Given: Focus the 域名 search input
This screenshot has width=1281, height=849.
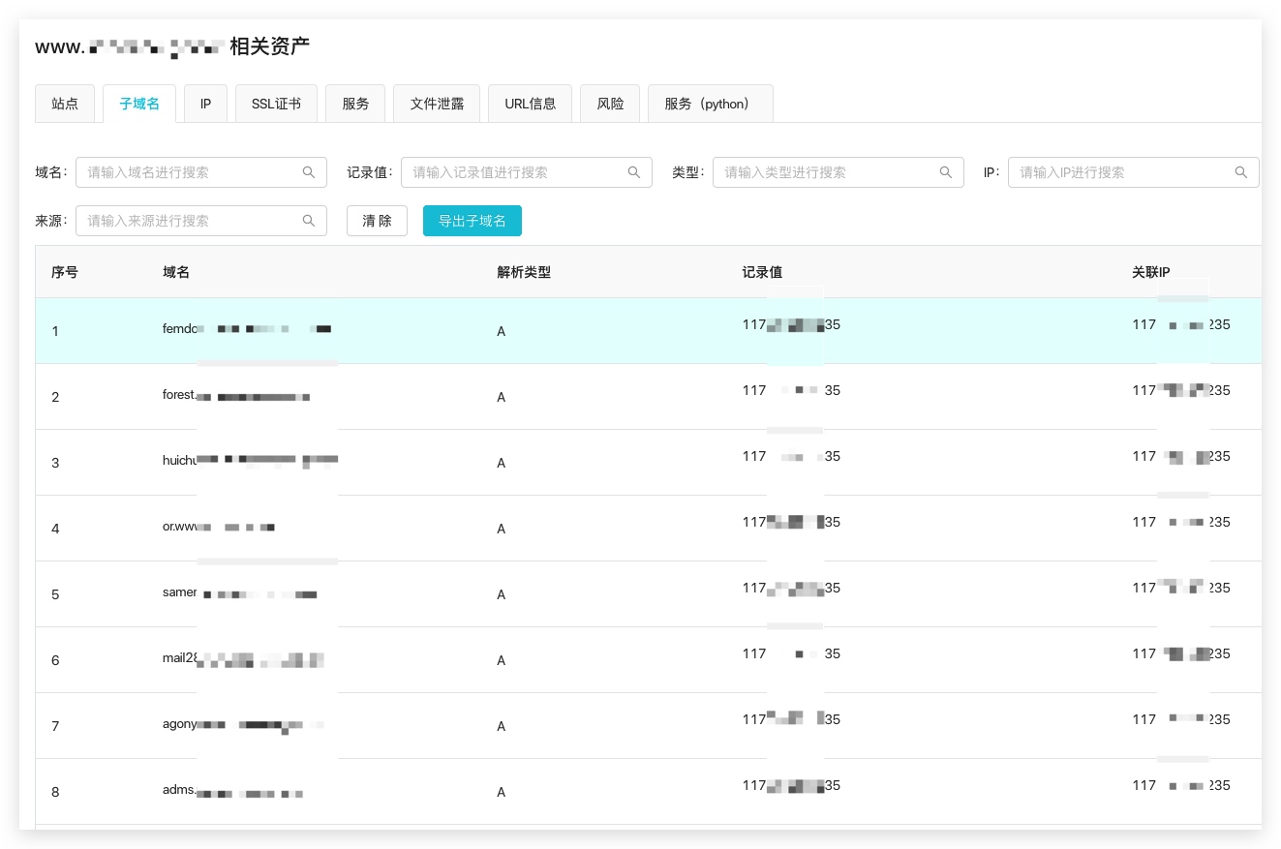Looking at the screenshot, I should pyautogui.click(x=201, y=172).
